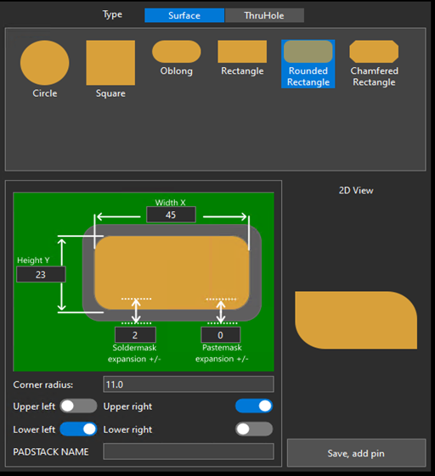The height and width of the screenshot is (476, 435).
Task: Disable the Upper right corner toggle
Action: coord(254,406)
